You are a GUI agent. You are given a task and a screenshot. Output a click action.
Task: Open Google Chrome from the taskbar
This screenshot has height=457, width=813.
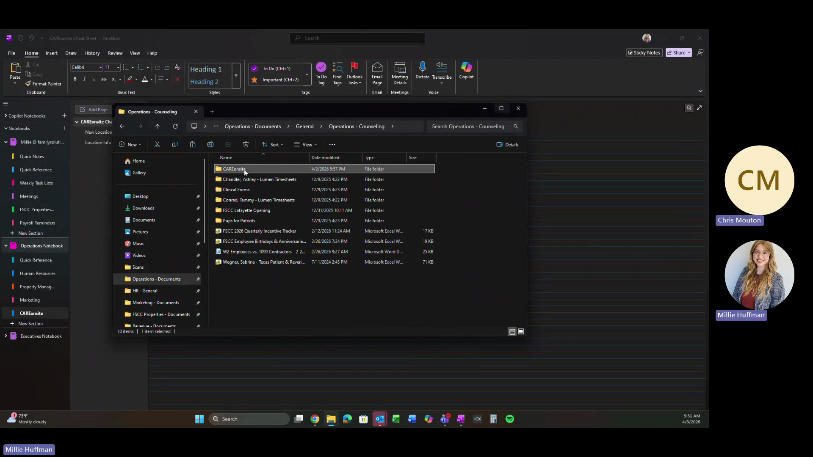(x=315, y=419)
